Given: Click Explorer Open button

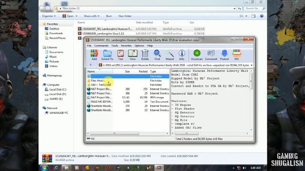Looking at the screenshot, I should pyautogui.click(x=68, y=16).
